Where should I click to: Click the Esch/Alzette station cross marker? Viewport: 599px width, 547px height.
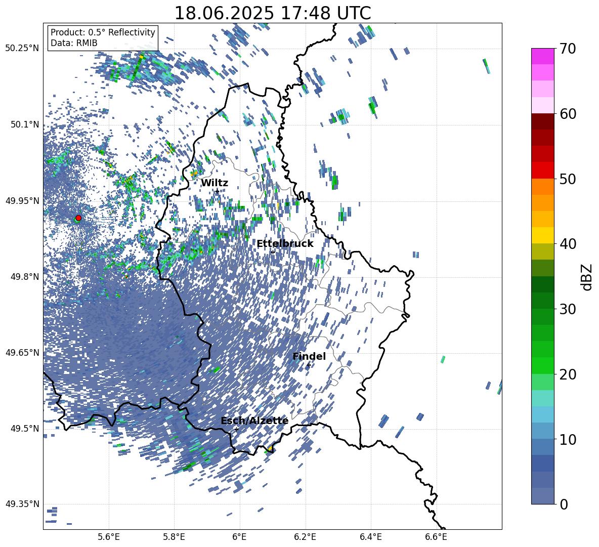point(236,429)
